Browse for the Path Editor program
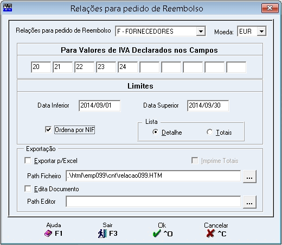Screen dimensions: 282x245 249,202
